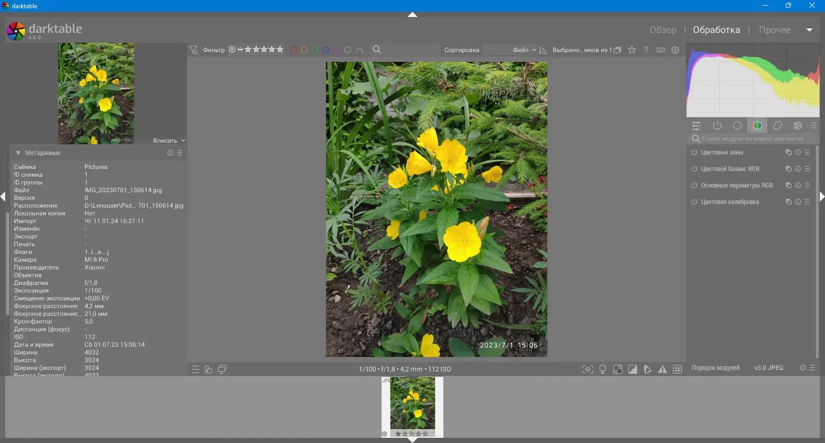The image size is (825, 443).
Task: Collapse the top panel arrow
Action: [412, 15]
